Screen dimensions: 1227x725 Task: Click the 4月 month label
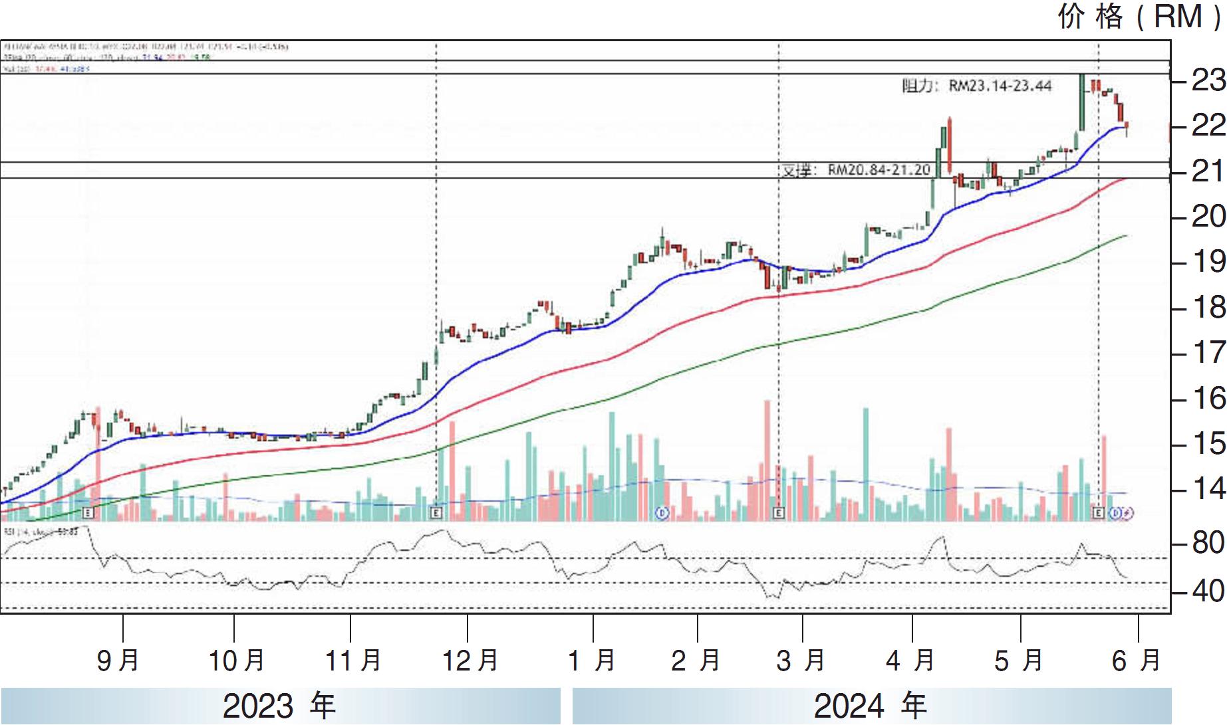point(910,661)
